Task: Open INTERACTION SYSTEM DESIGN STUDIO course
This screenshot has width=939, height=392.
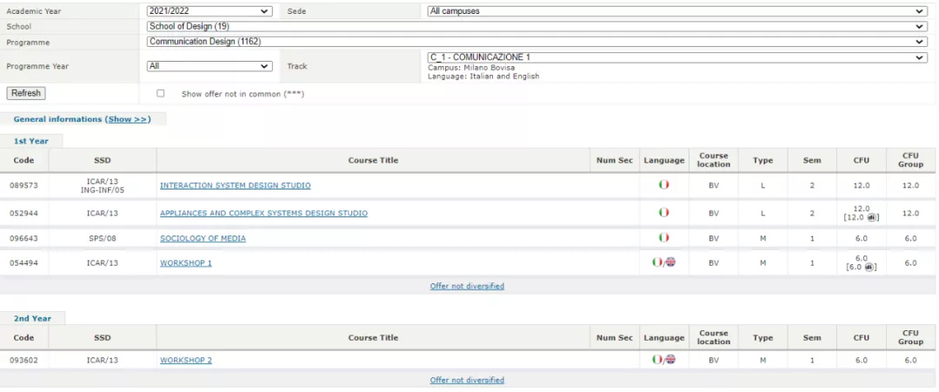Action: click(x=236, y=185)
